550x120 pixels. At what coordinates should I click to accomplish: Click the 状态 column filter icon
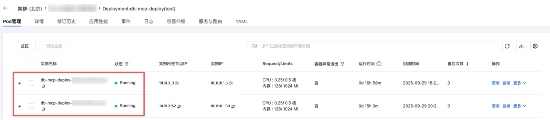(127, 64)
